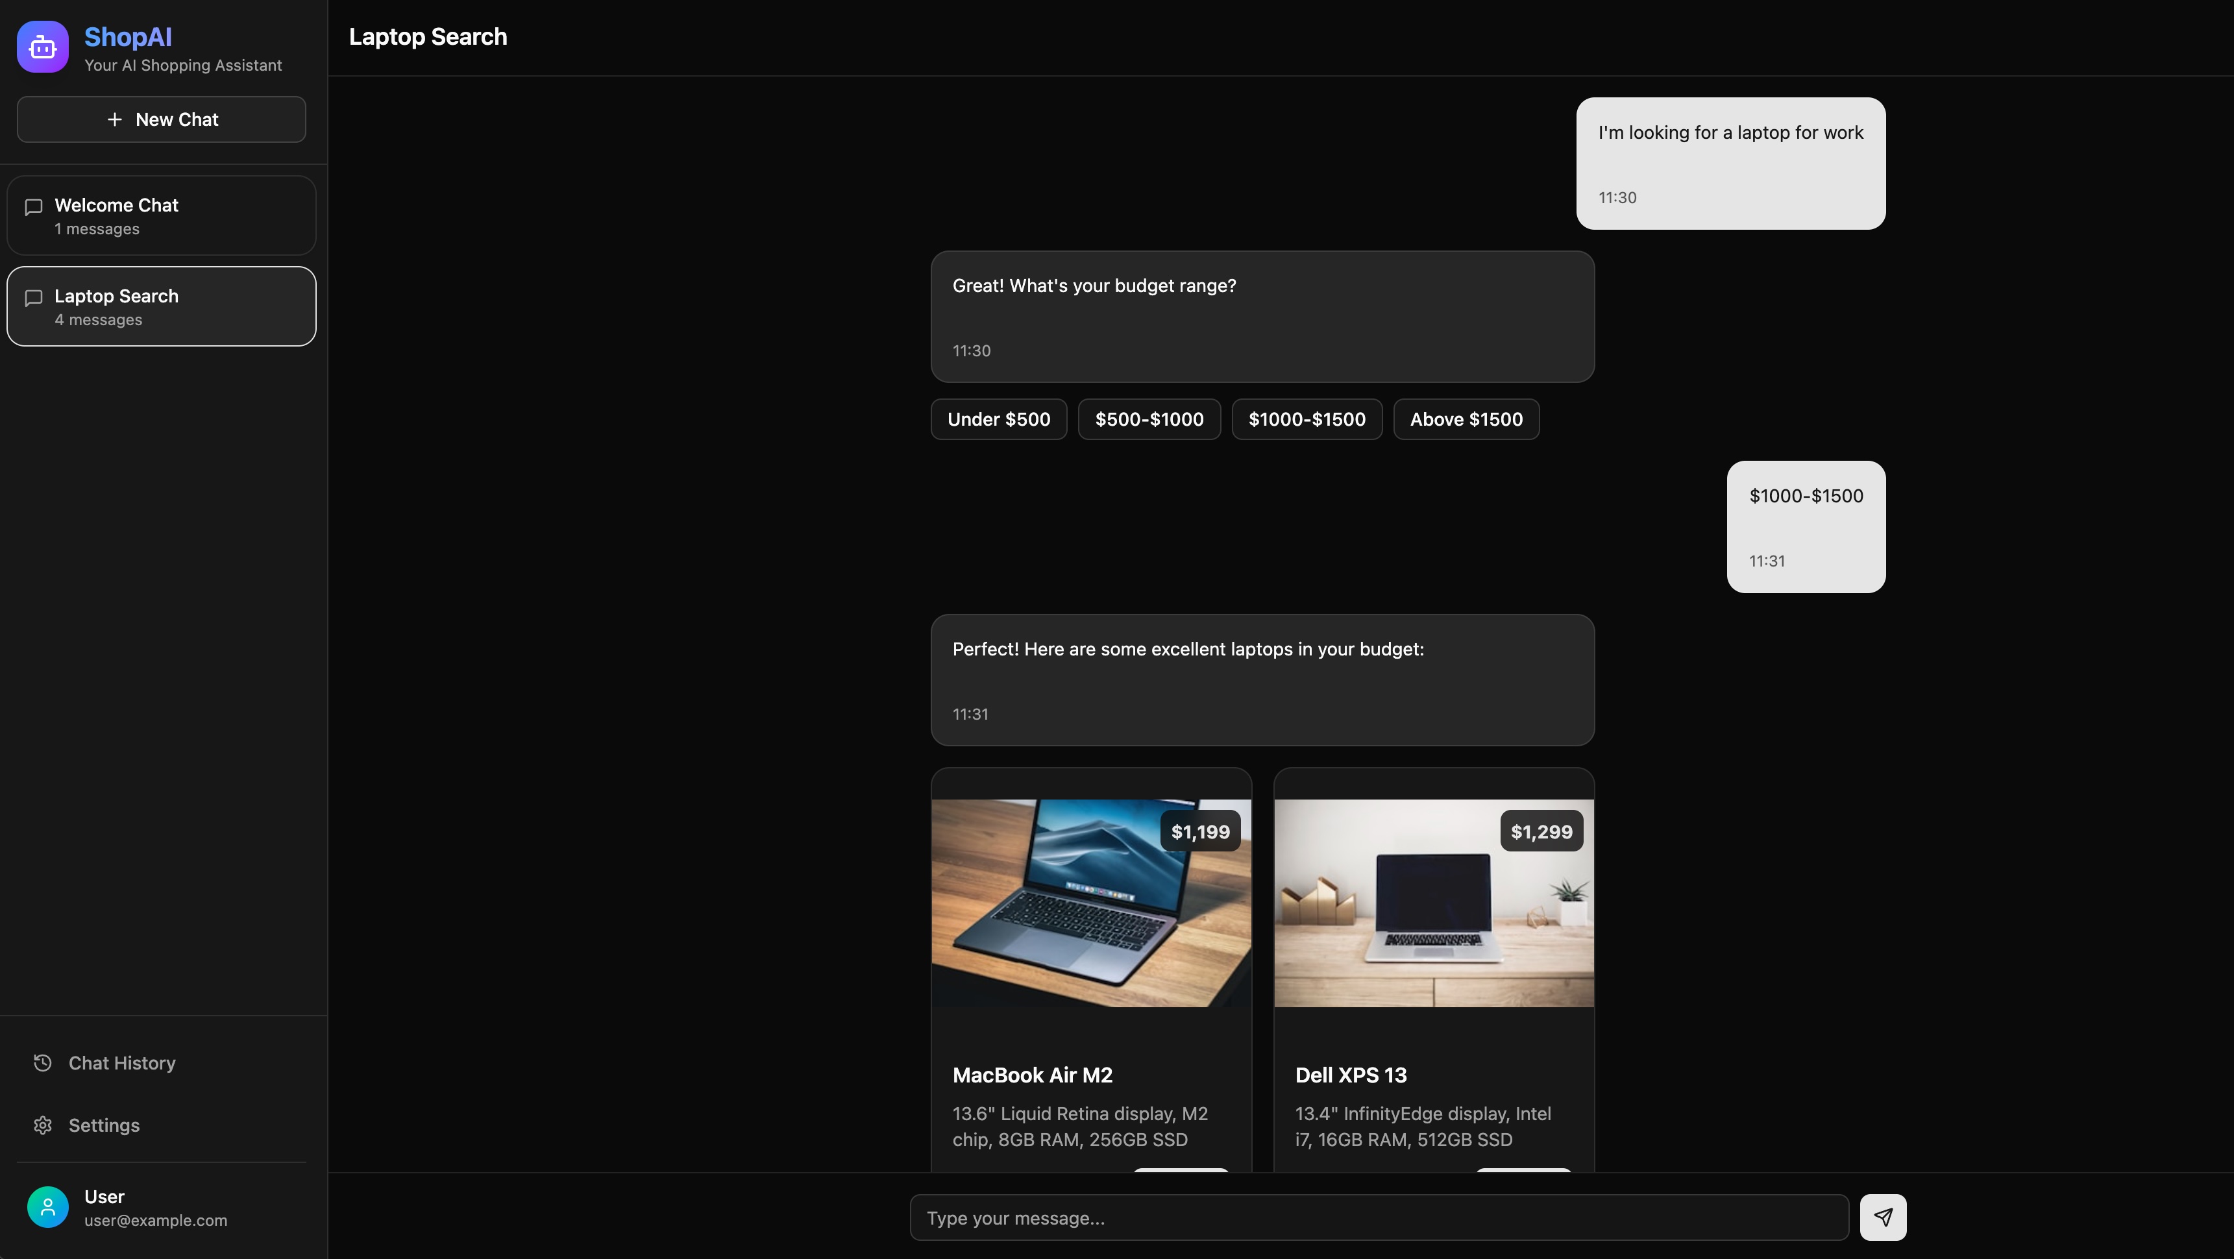Start a New Chat
The height and width of the screenshot is (1259, 2234).
coord(162,119)
